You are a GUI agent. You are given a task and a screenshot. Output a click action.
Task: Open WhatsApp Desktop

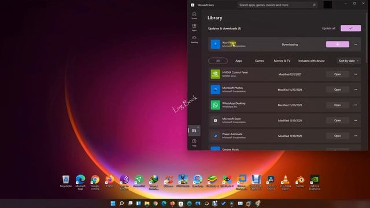click(338, 105)
